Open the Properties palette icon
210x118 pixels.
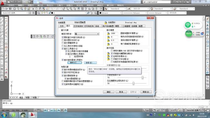79,9
